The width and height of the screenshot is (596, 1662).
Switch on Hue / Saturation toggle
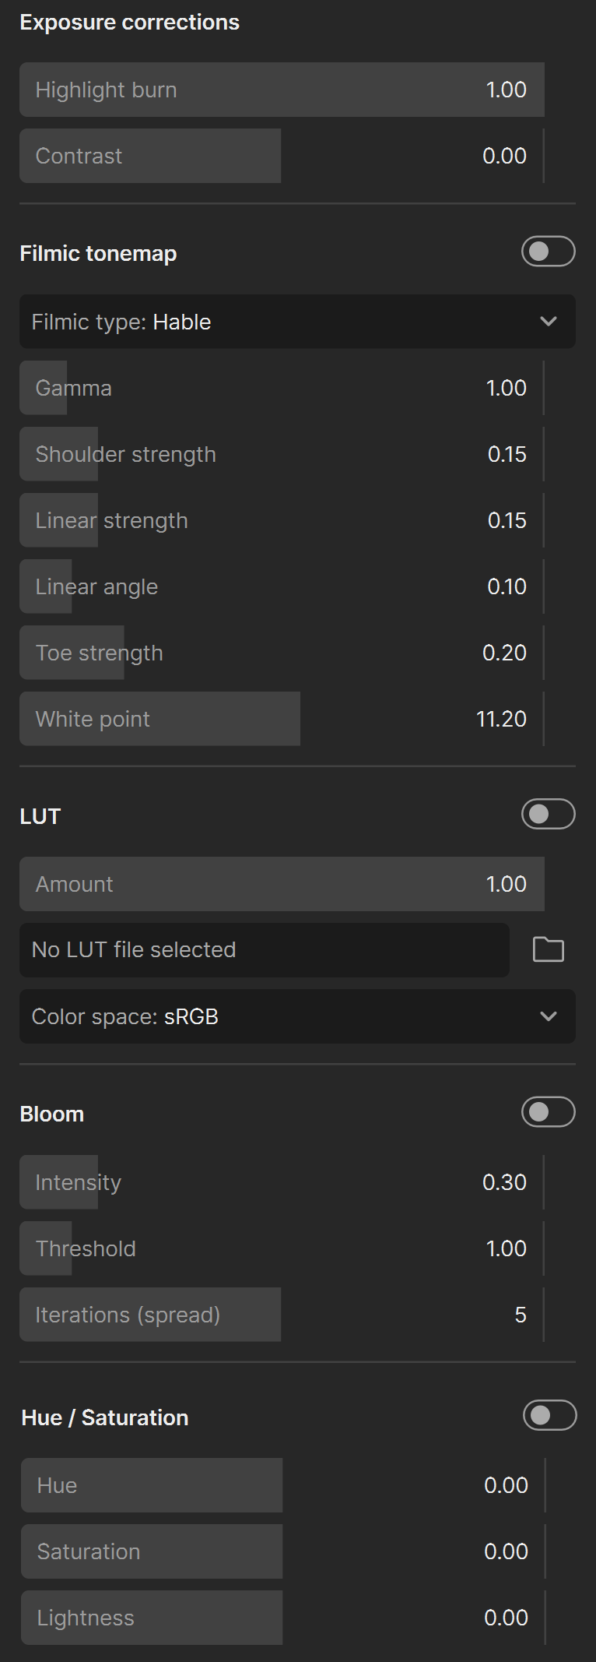pos(549,1415)
